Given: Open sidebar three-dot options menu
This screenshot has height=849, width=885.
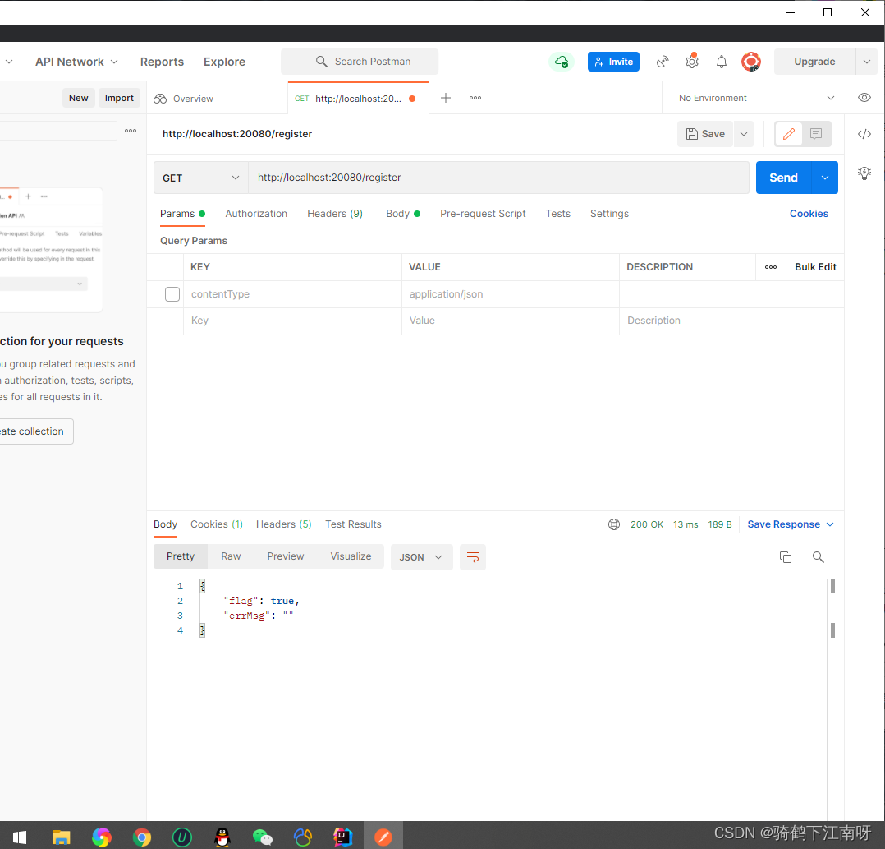Looking at the screenshot, I should click(x=131, y=131).
